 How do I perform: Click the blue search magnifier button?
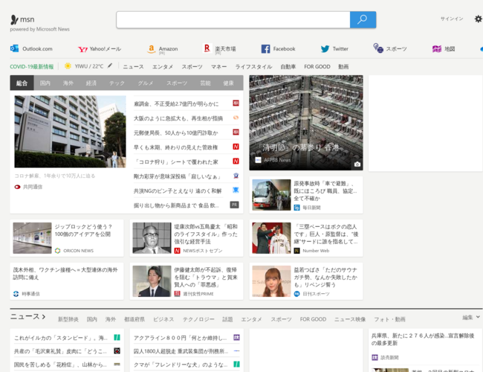[x=363, y=19]
